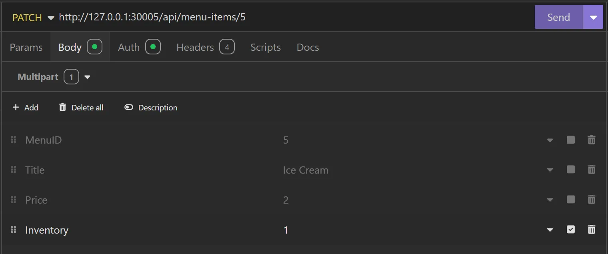Delete the Inventory row with trash icon

pyautogui.click(x=591, y=230)
